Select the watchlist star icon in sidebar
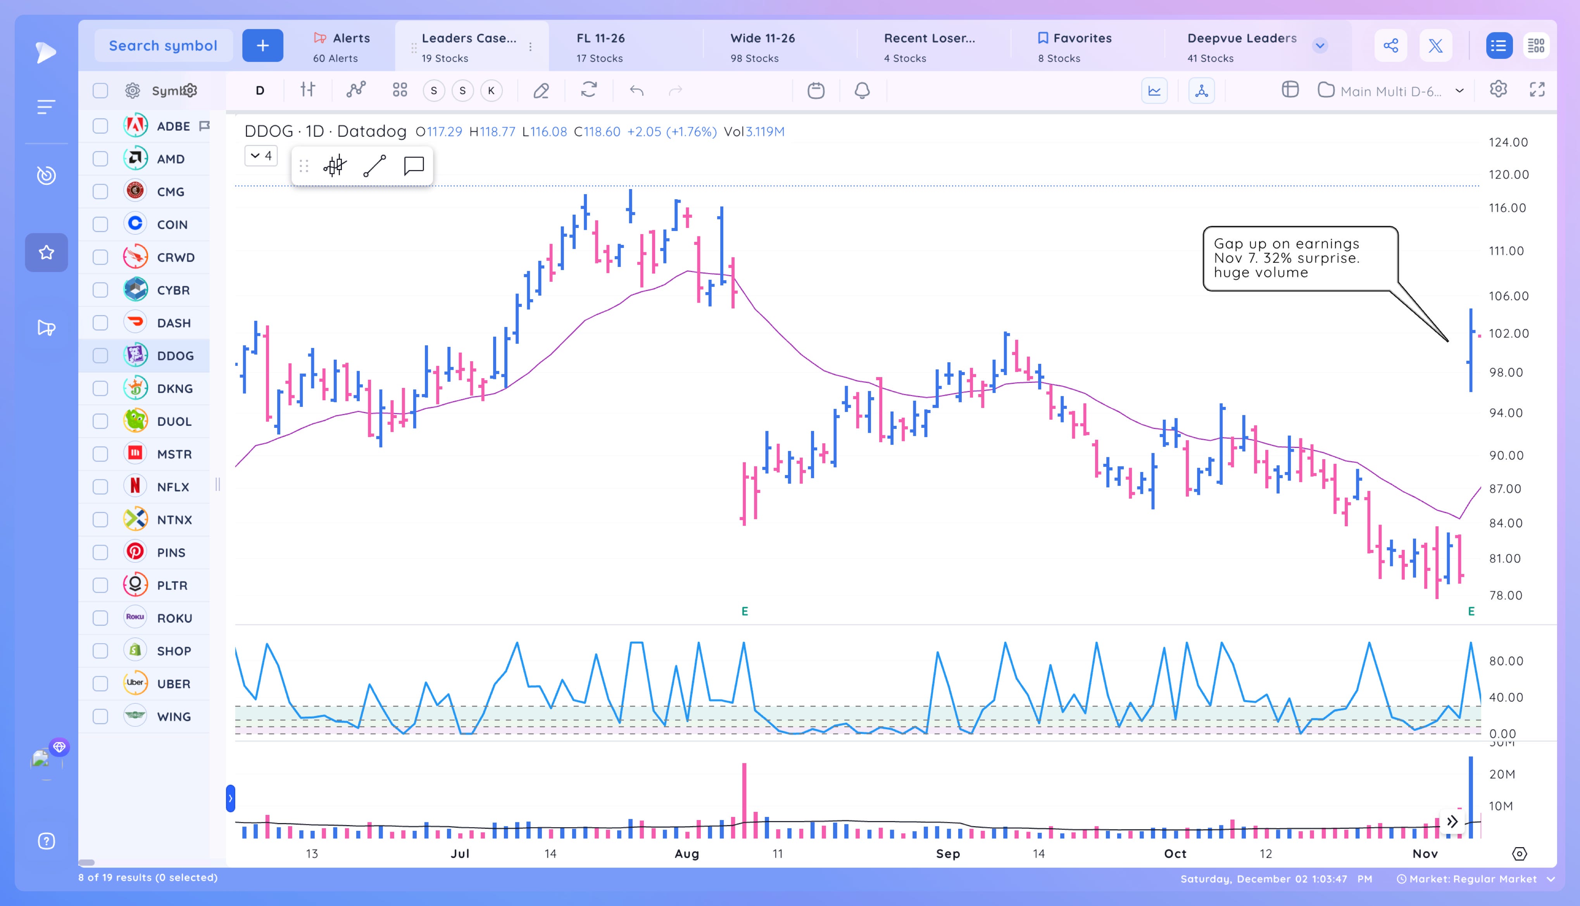The height and width of the screenshot is (906, 1580). (47, 253)
